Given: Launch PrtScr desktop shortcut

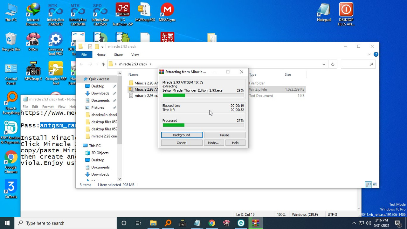Looking at the screenshot, I should [x=33, y=42].
